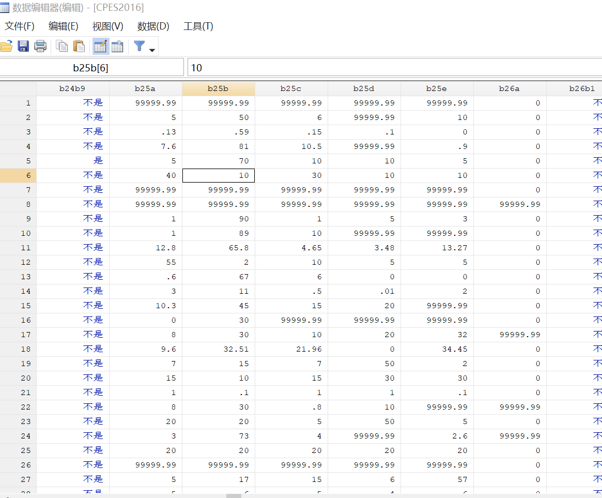Select the b25c column header
This screenshot has height=498, width=602.
[x=291, y=88]
